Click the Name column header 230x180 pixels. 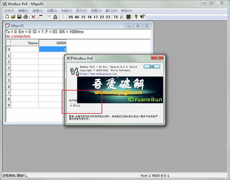[25, 43]
